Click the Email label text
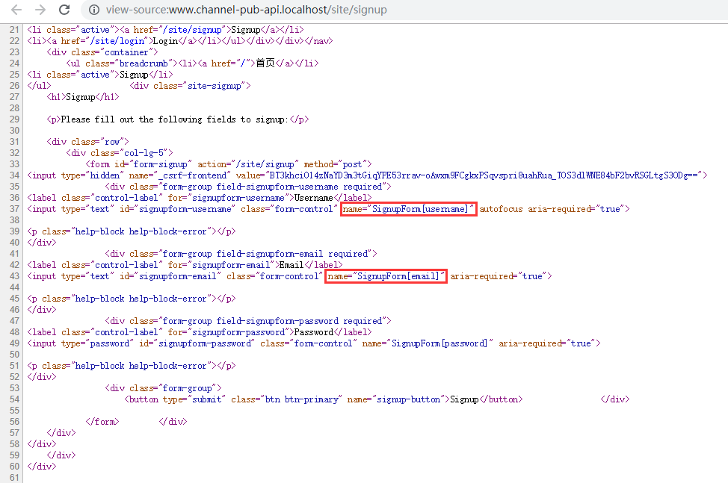Viewport: 728px width, 483px height. click(x=293, y=265)
